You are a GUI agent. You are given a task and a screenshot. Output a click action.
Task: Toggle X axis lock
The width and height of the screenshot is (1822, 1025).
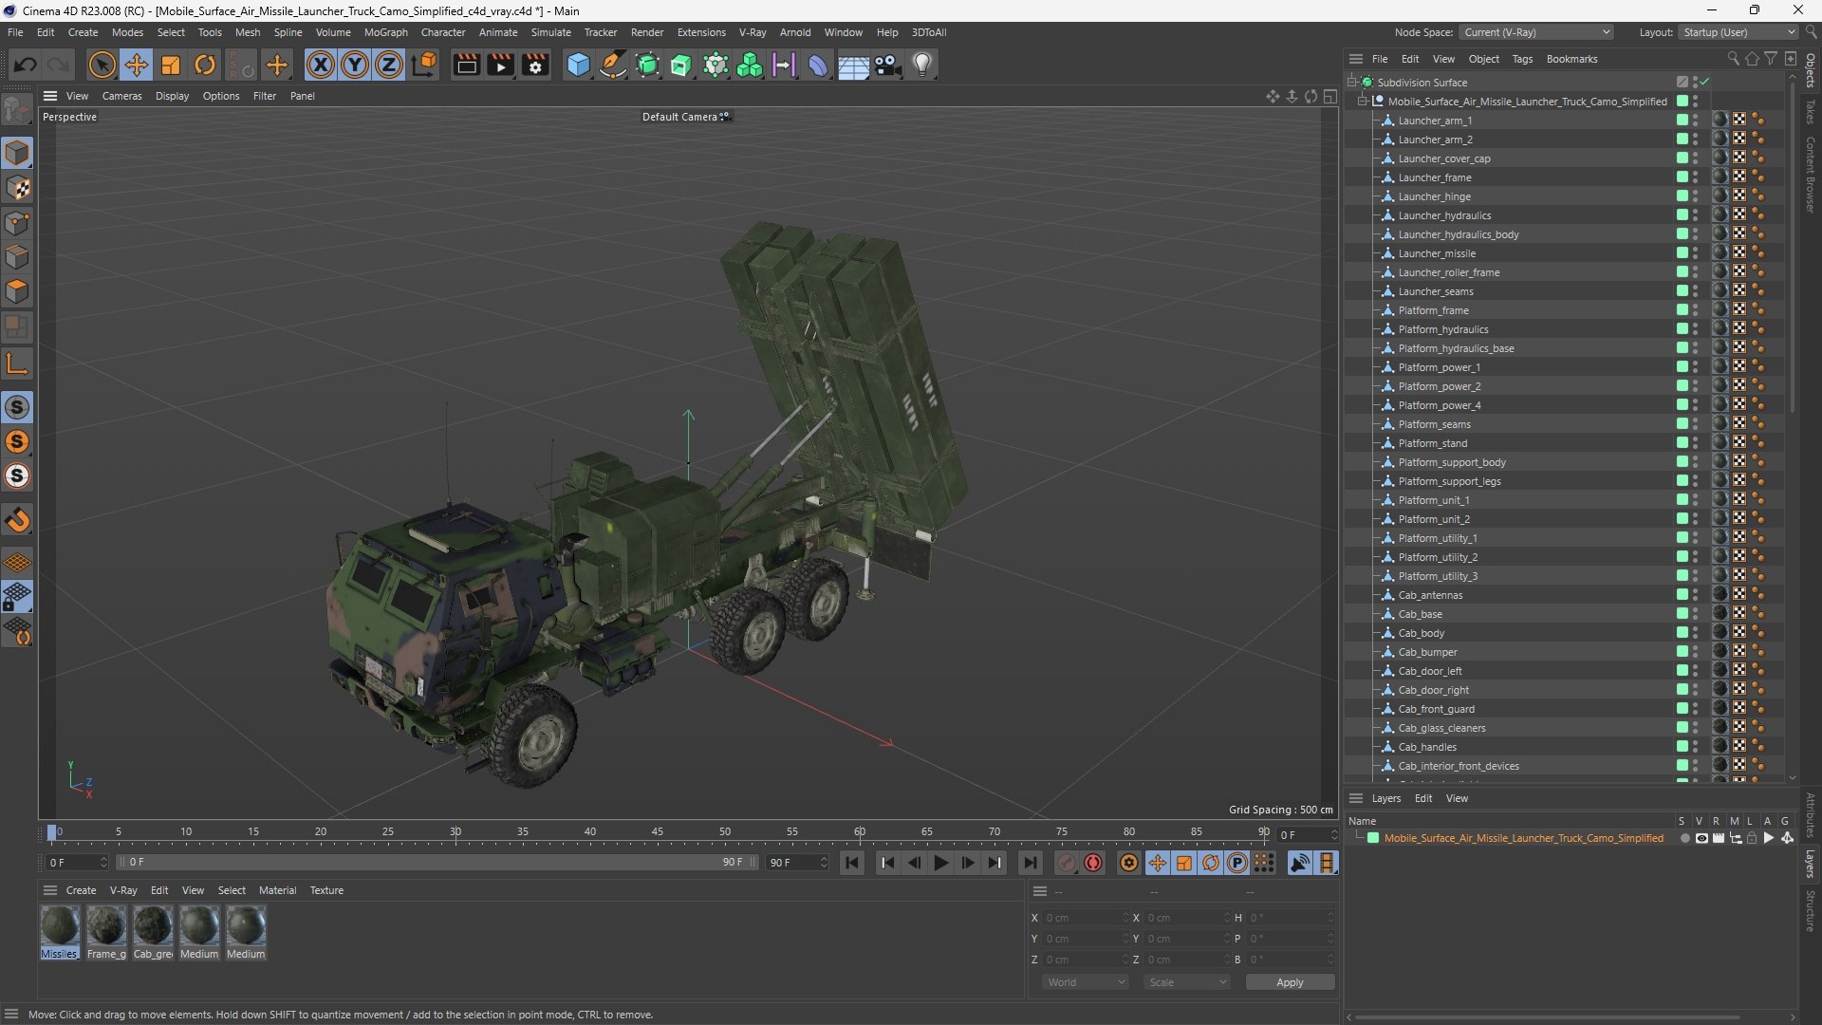pos(321,65)
